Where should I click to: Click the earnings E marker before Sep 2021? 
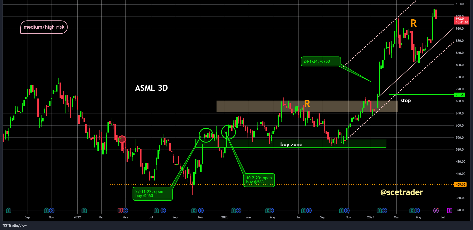pyautogui.click(x=9, y=211)
